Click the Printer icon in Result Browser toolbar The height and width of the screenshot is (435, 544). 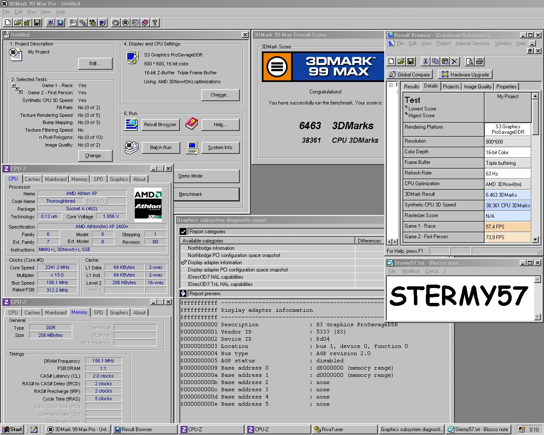coord(479,62)
